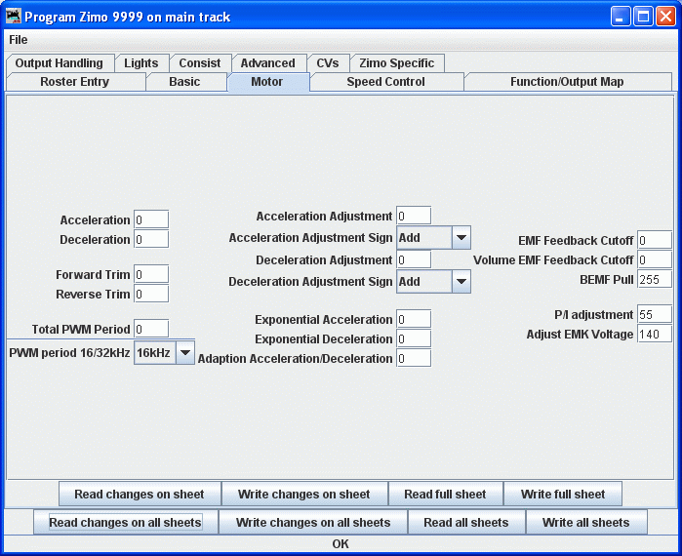Screen dimensions: 682x556
Task: Minimize the Program Zimo 9999 window
Action: (x=621, y=17)
